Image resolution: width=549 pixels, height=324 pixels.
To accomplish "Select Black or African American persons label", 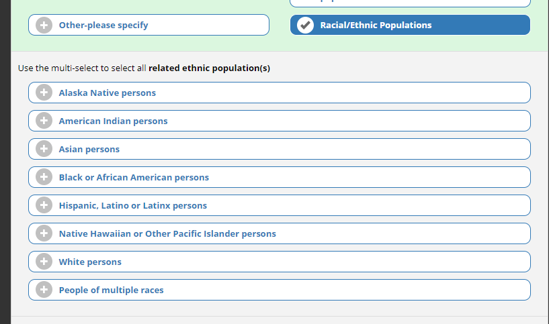I will click(x=134, y=178).
